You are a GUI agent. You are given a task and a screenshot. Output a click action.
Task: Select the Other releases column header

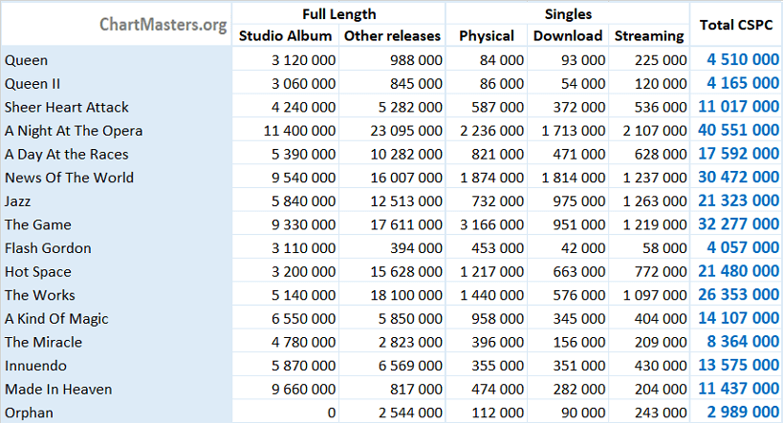[393, 36]
